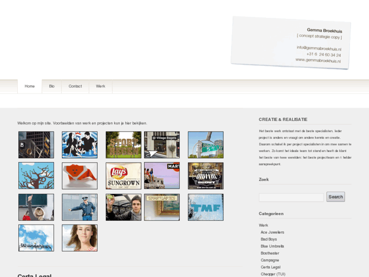Open the Digital Scout thumbnail
This screenshot has height=277, width=369.
(206, 176)
